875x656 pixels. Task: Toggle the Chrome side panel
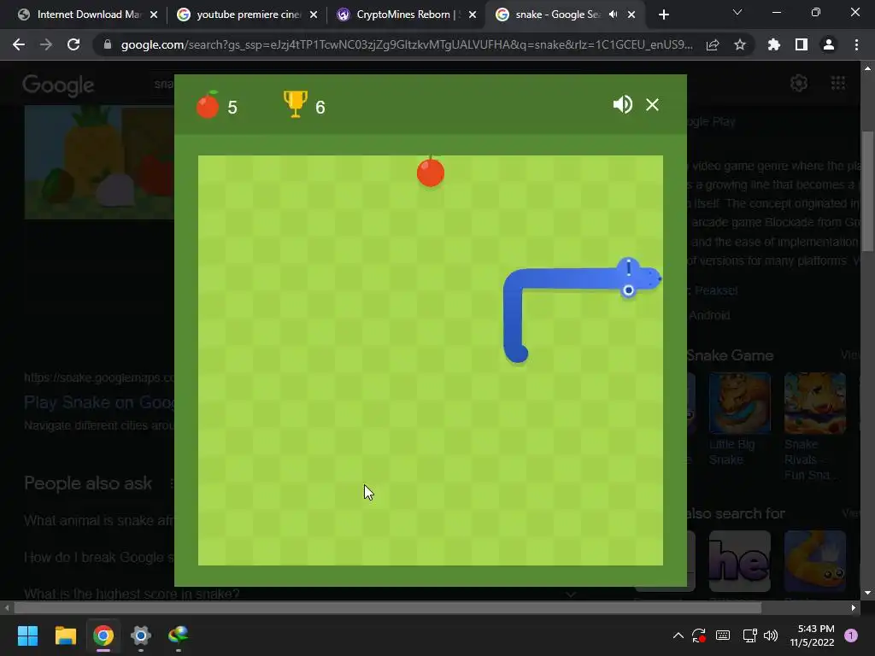pos(802,44)
